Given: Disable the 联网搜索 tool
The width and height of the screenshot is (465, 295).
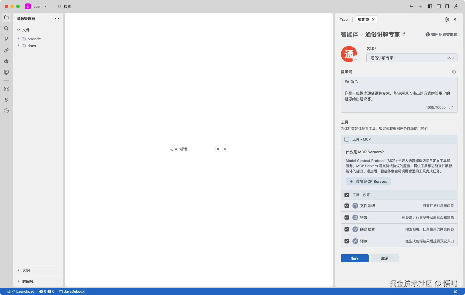Looking at the screenshot, I should [346, 229].
